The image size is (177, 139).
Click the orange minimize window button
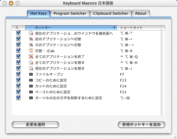(x=11, y=3)
